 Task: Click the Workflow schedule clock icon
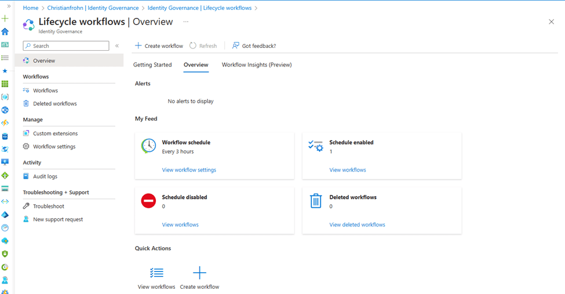point(148,146)
